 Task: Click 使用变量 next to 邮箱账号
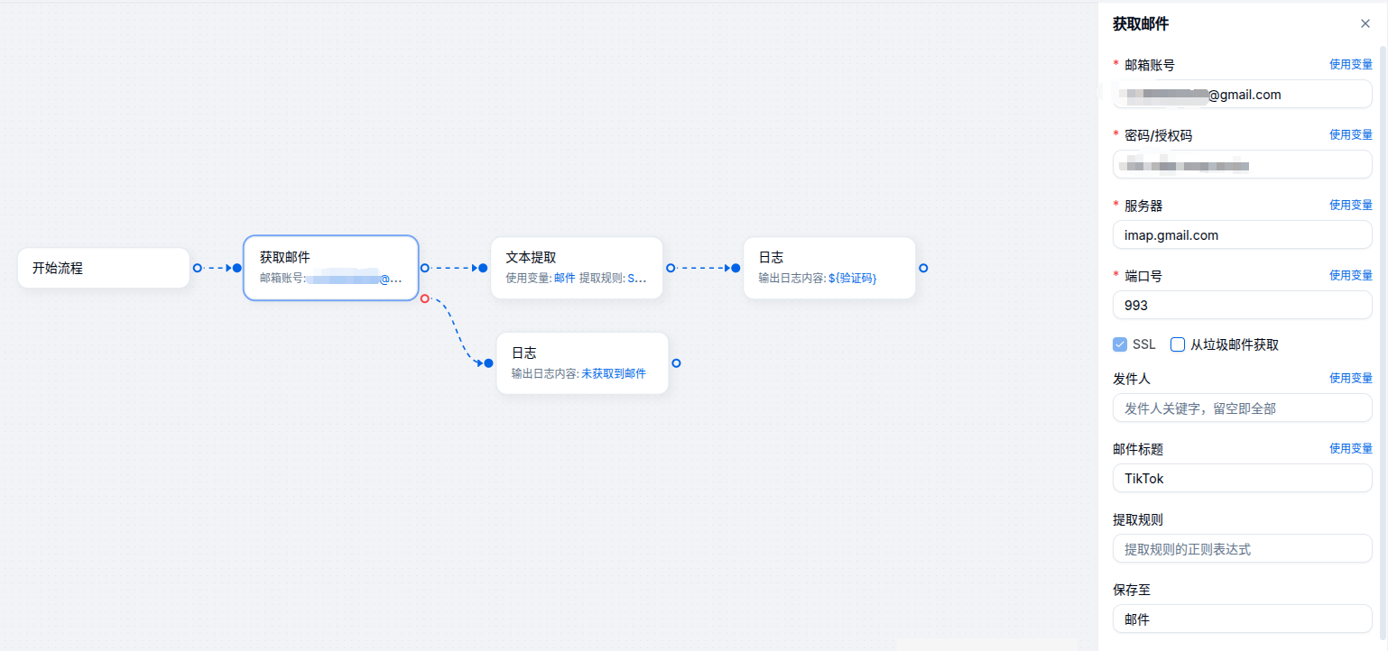pos(1350,65)
